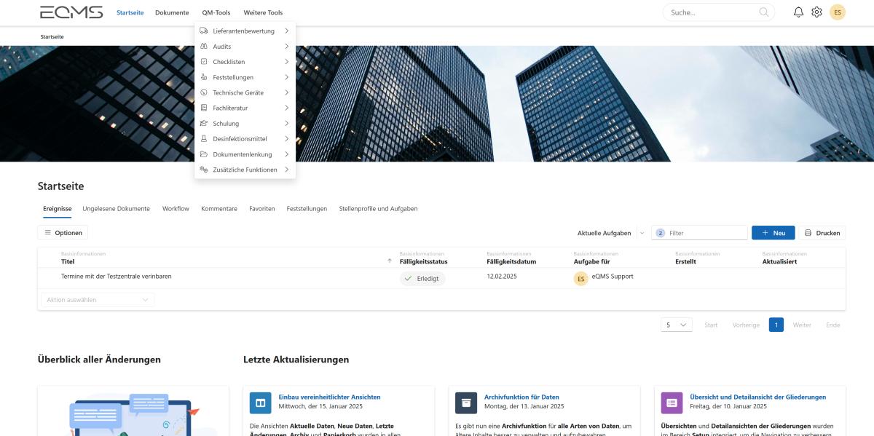Click the Drucken button
Screen dimensions: 874x436
(x=822, y=233)
